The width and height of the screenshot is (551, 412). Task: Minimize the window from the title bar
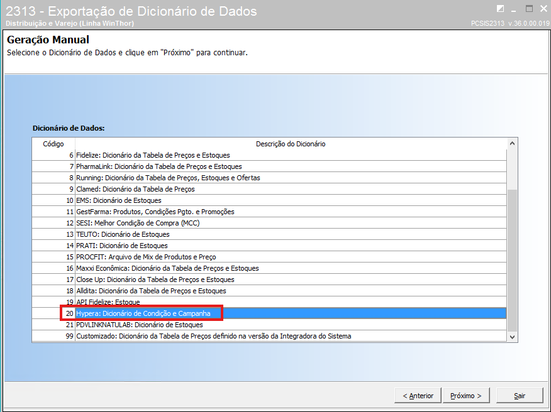coord(514,10)
